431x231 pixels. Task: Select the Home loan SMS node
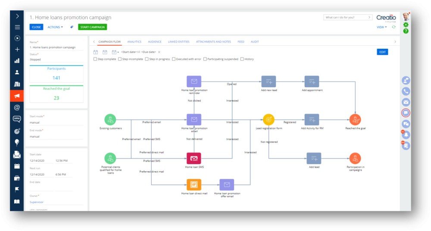pos(194,159)
